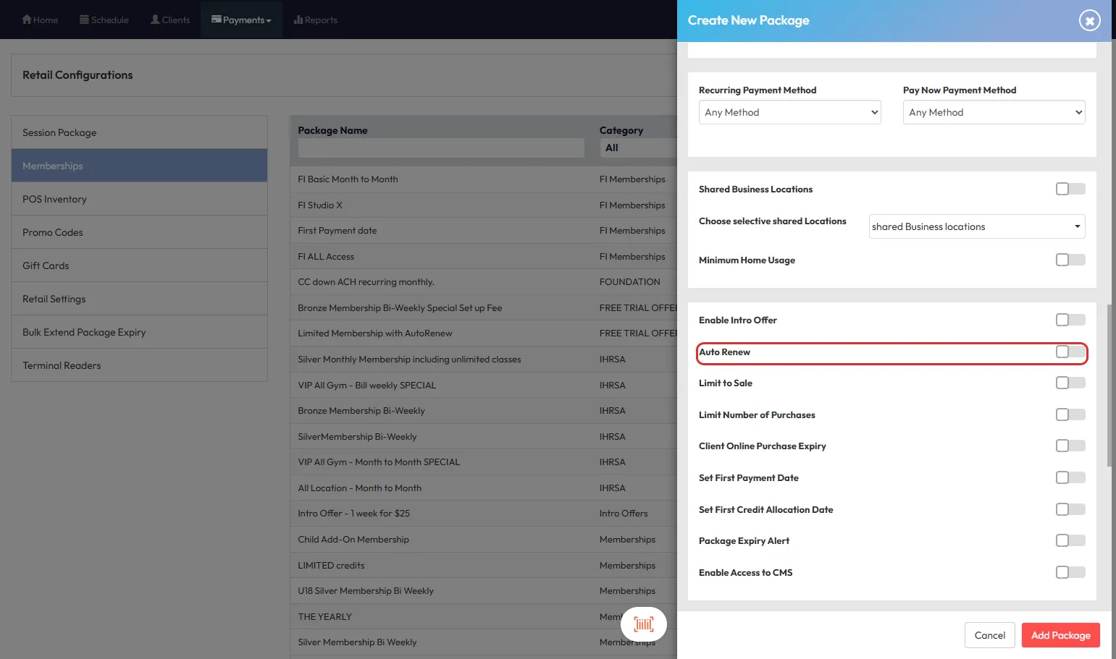Enable the Package Expiry Alert switch

[1070, 541]
